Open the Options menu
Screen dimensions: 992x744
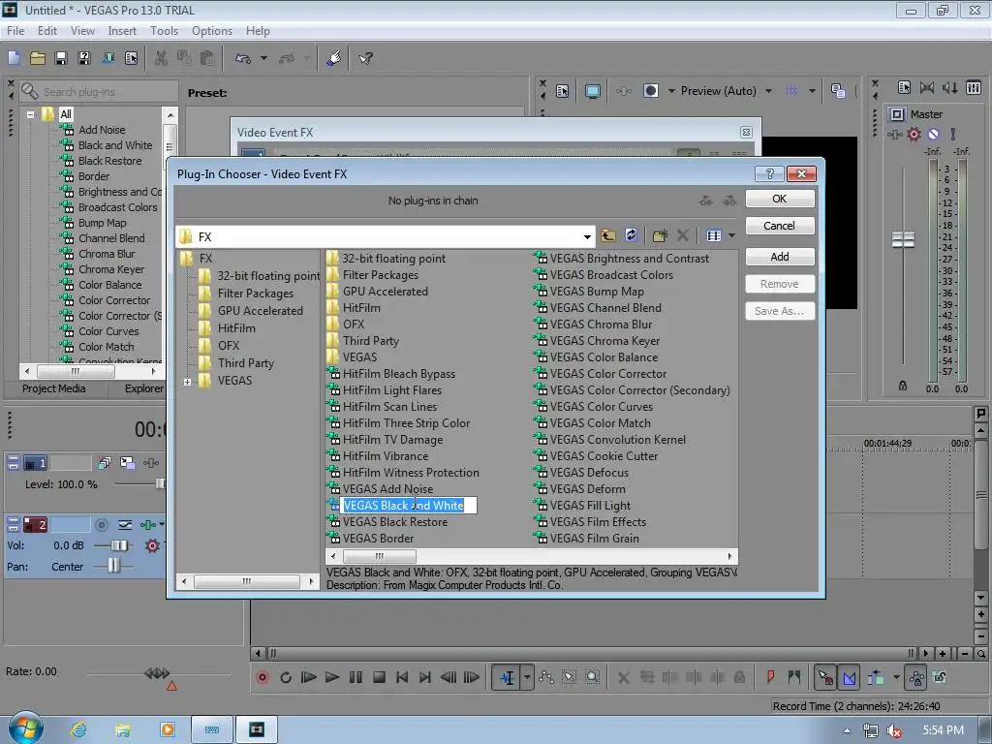tap(212, 31)
